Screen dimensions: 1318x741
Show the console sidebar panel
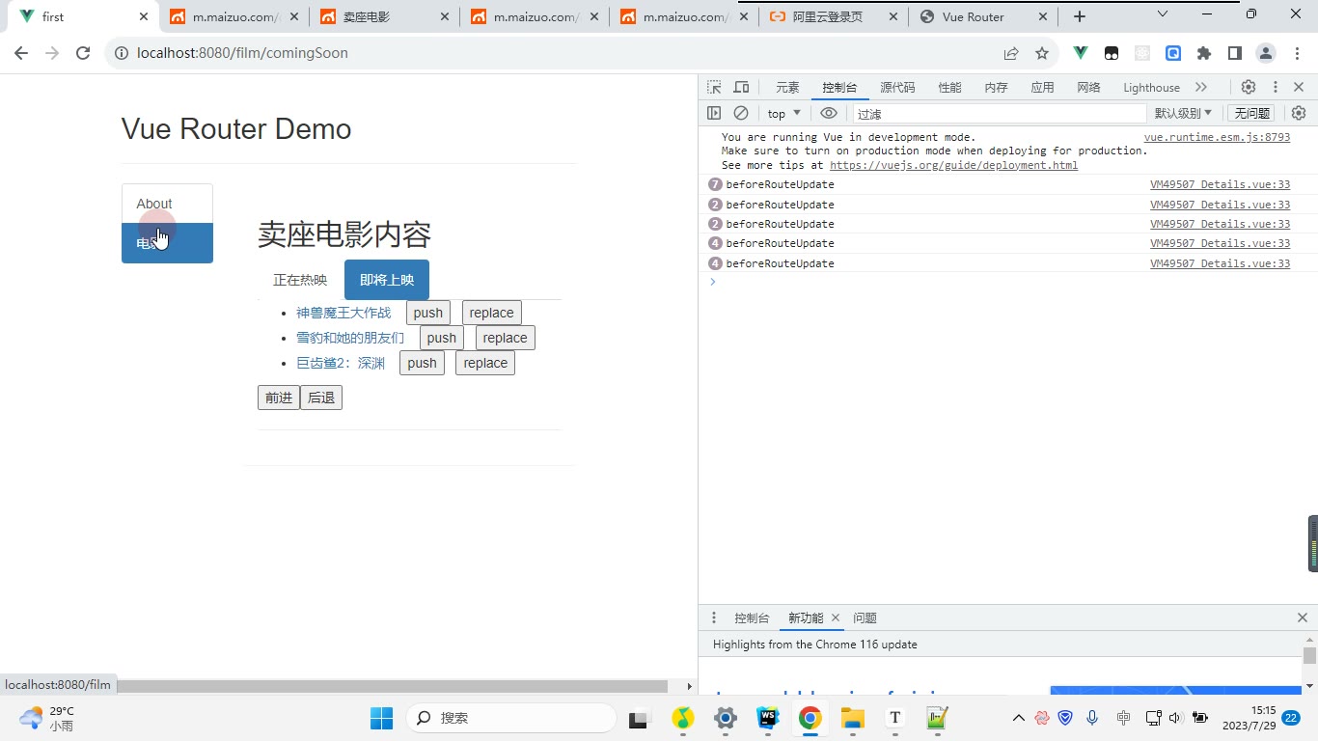714,113
